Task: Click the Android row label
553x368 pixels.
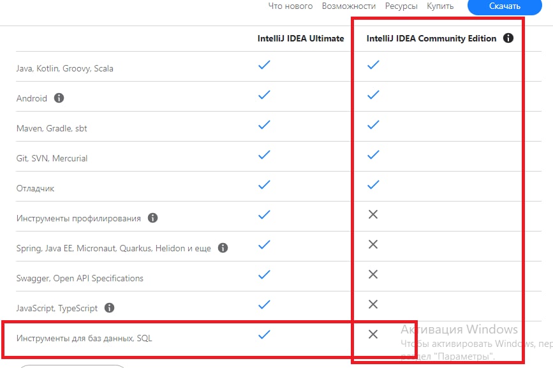Action: (32, 98)
